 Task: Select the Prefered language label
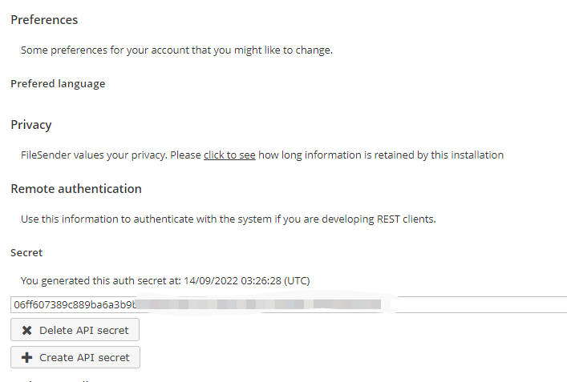[x=58, y=83]
